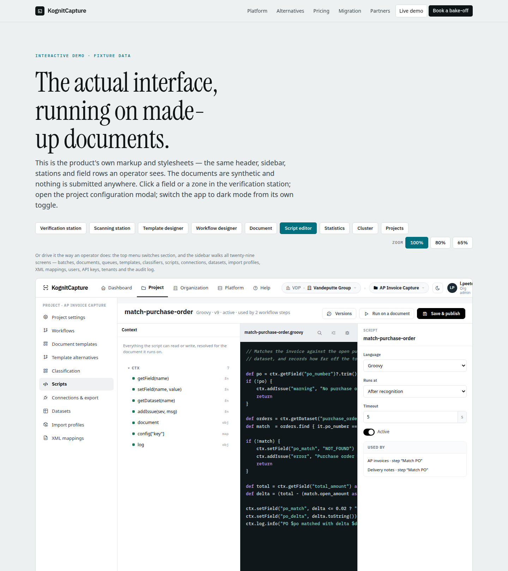Image resolution: width=508 pixels, height=571 pixels.
Task: Open the Dashboard section in the app menu
Action: pyautogui.click(x=116, y=288)
